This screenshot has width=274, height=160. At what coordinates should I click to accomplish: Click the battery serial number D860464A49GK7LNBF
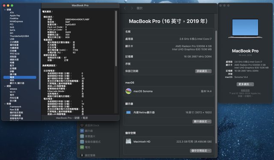pyautogui.click(x=77, y=20)
